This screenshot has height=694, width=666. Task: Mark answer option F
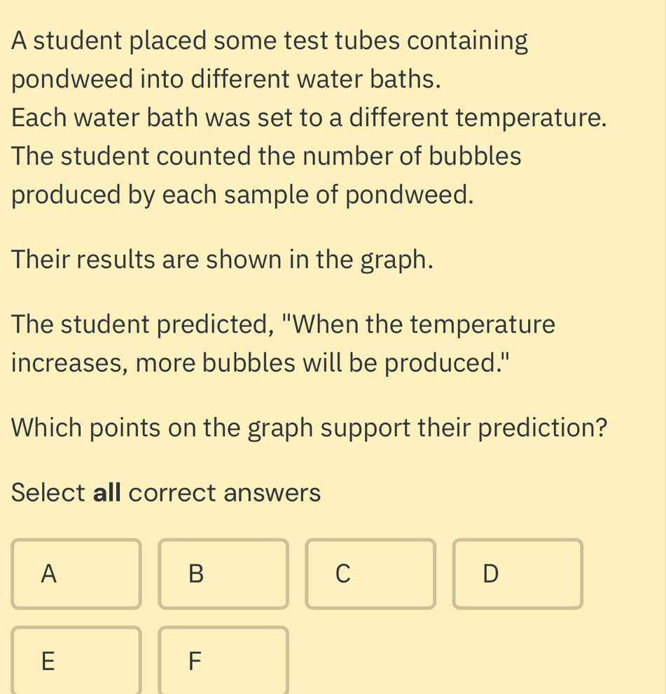(223, 660)
